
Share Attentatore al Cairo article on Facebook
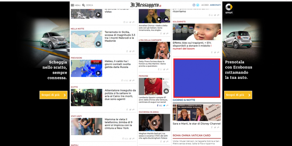[x=127, y=110]
